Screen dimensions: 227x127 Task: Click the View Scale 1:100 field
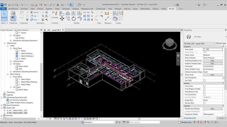click(213, 49)
